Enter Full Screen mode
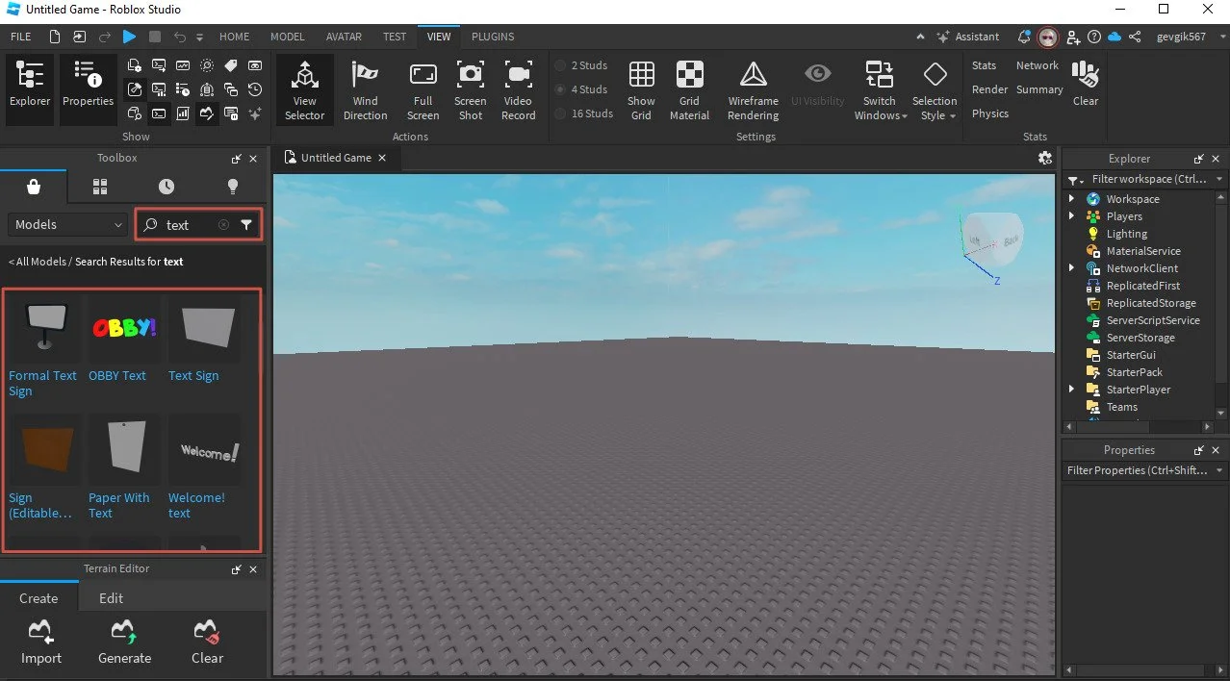 [x=423, y=90]
